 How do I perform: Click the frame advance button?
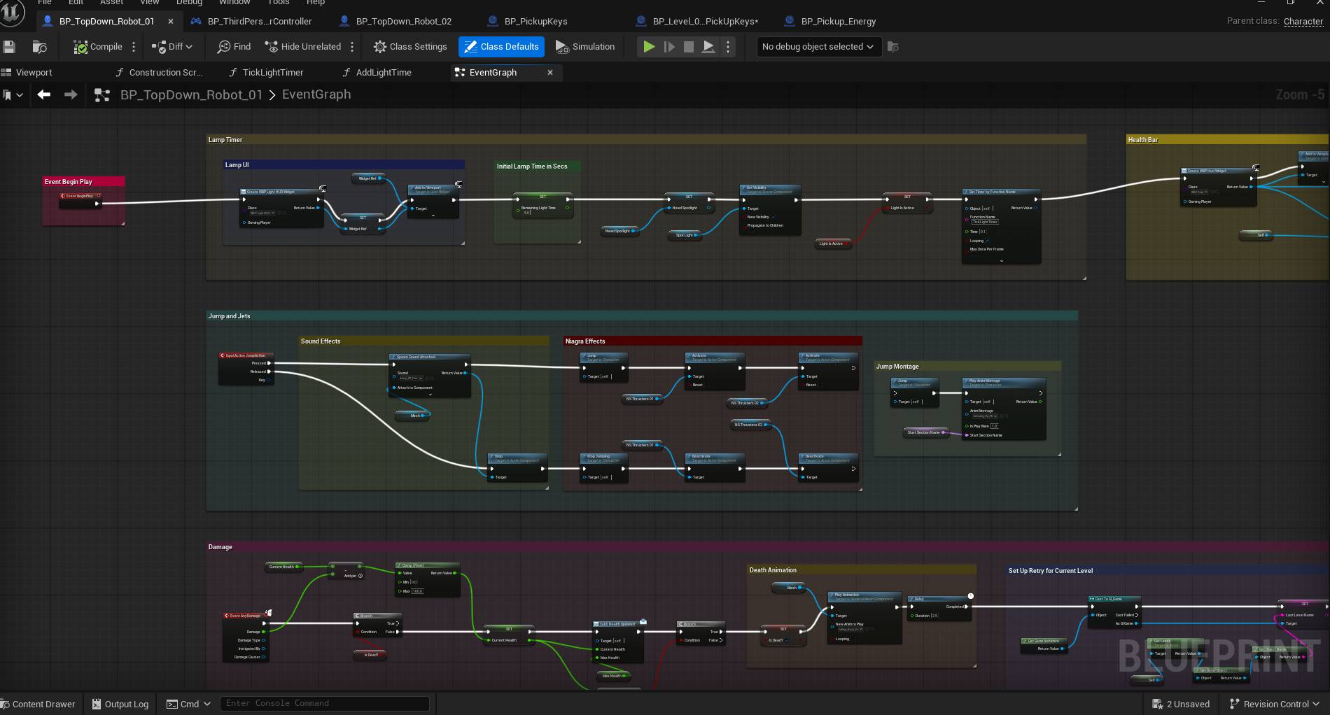[669, 47]
